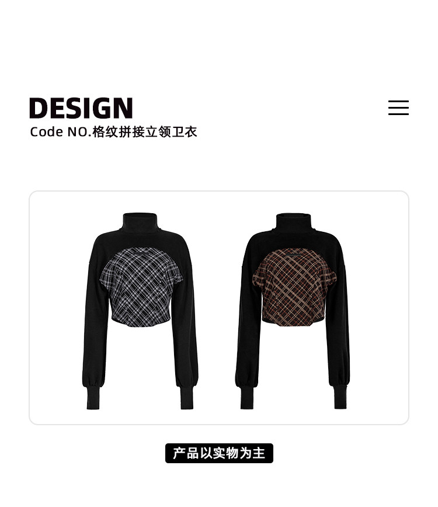Click the empty card space between the two sweaters
Viewport: 438px width, 507px height.
click(x=217, y=307)
